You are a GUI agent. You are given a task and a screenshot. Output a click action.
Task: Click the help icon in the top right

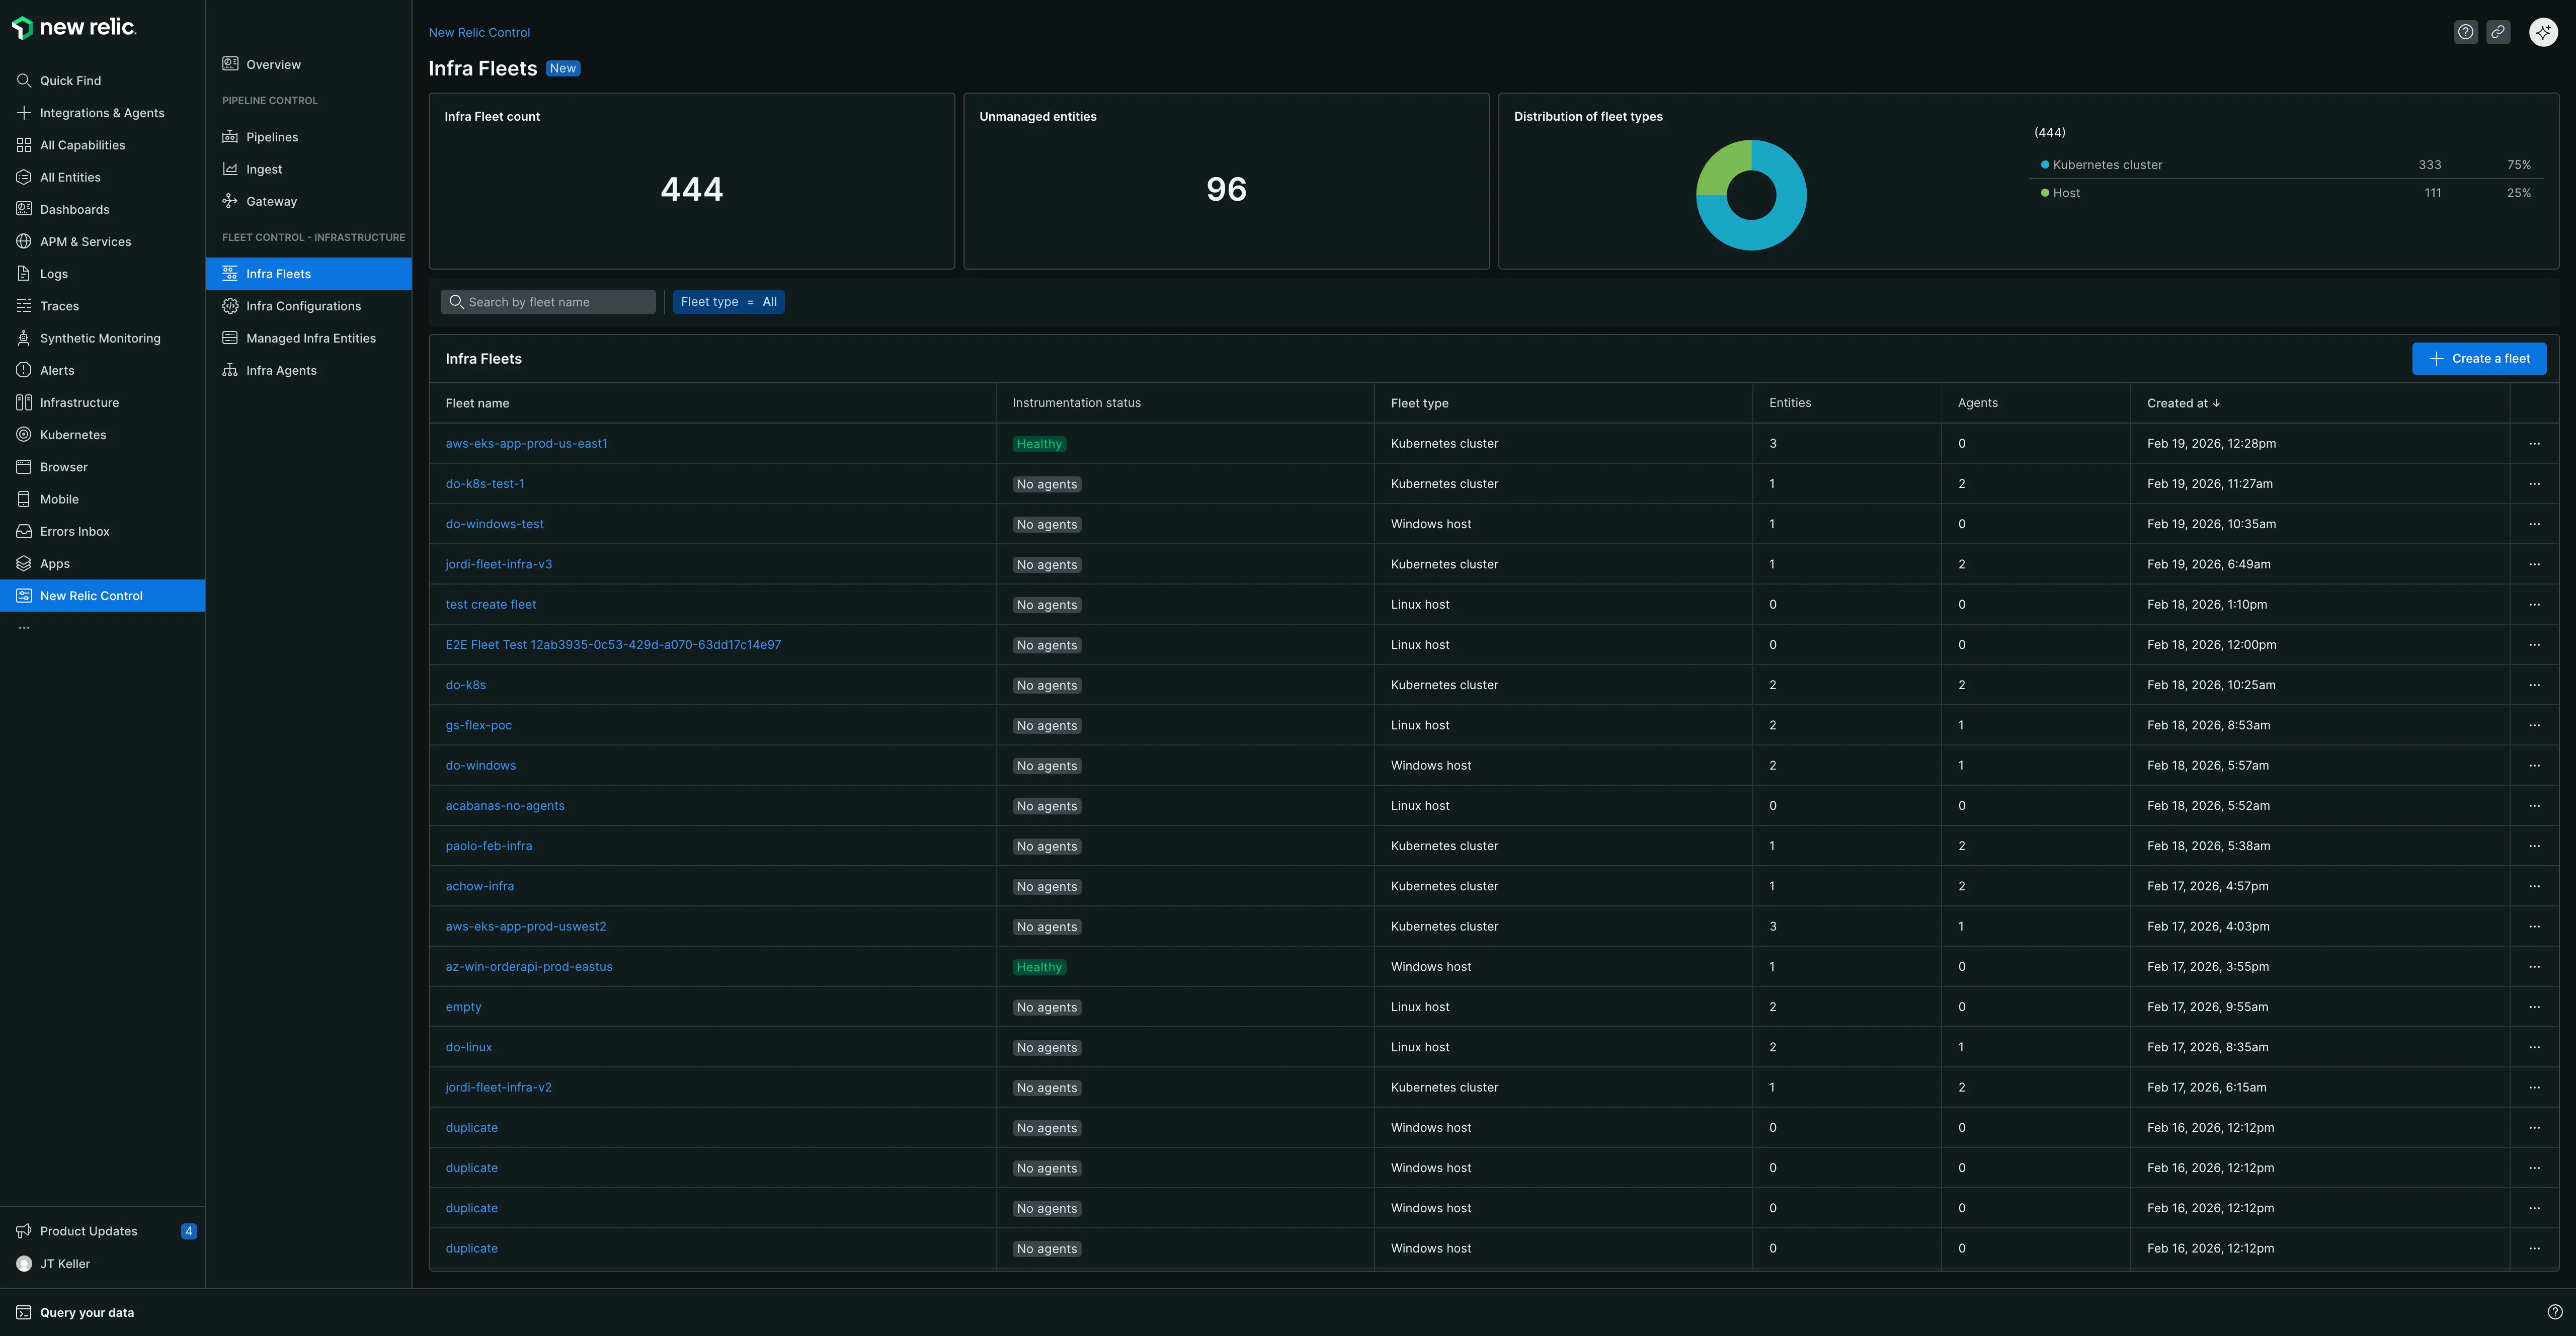pos(2465,31)
